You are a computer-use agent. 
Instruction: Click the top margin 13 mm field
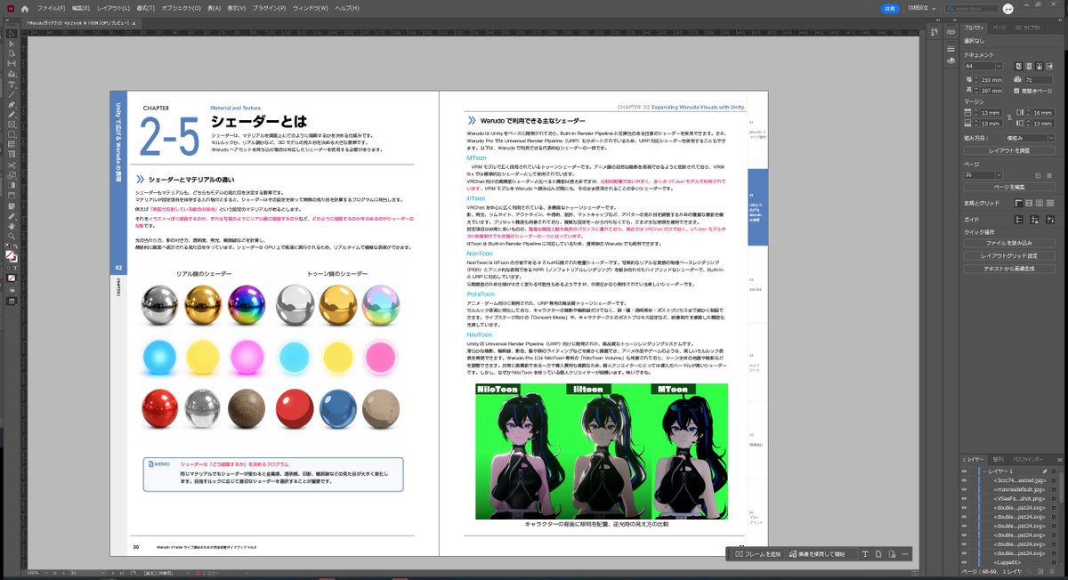991,112
